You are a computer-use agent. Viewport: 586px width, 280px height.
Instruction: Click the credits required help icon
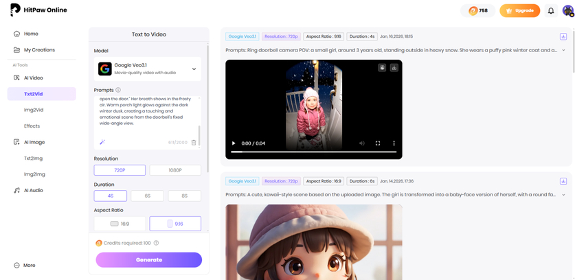coord(156,243)
